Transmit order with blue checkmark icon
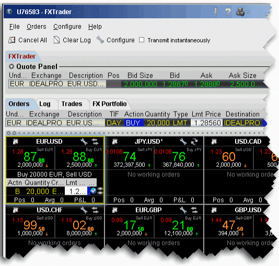Viewport: 279px width, 266px height. click(93, 191)
